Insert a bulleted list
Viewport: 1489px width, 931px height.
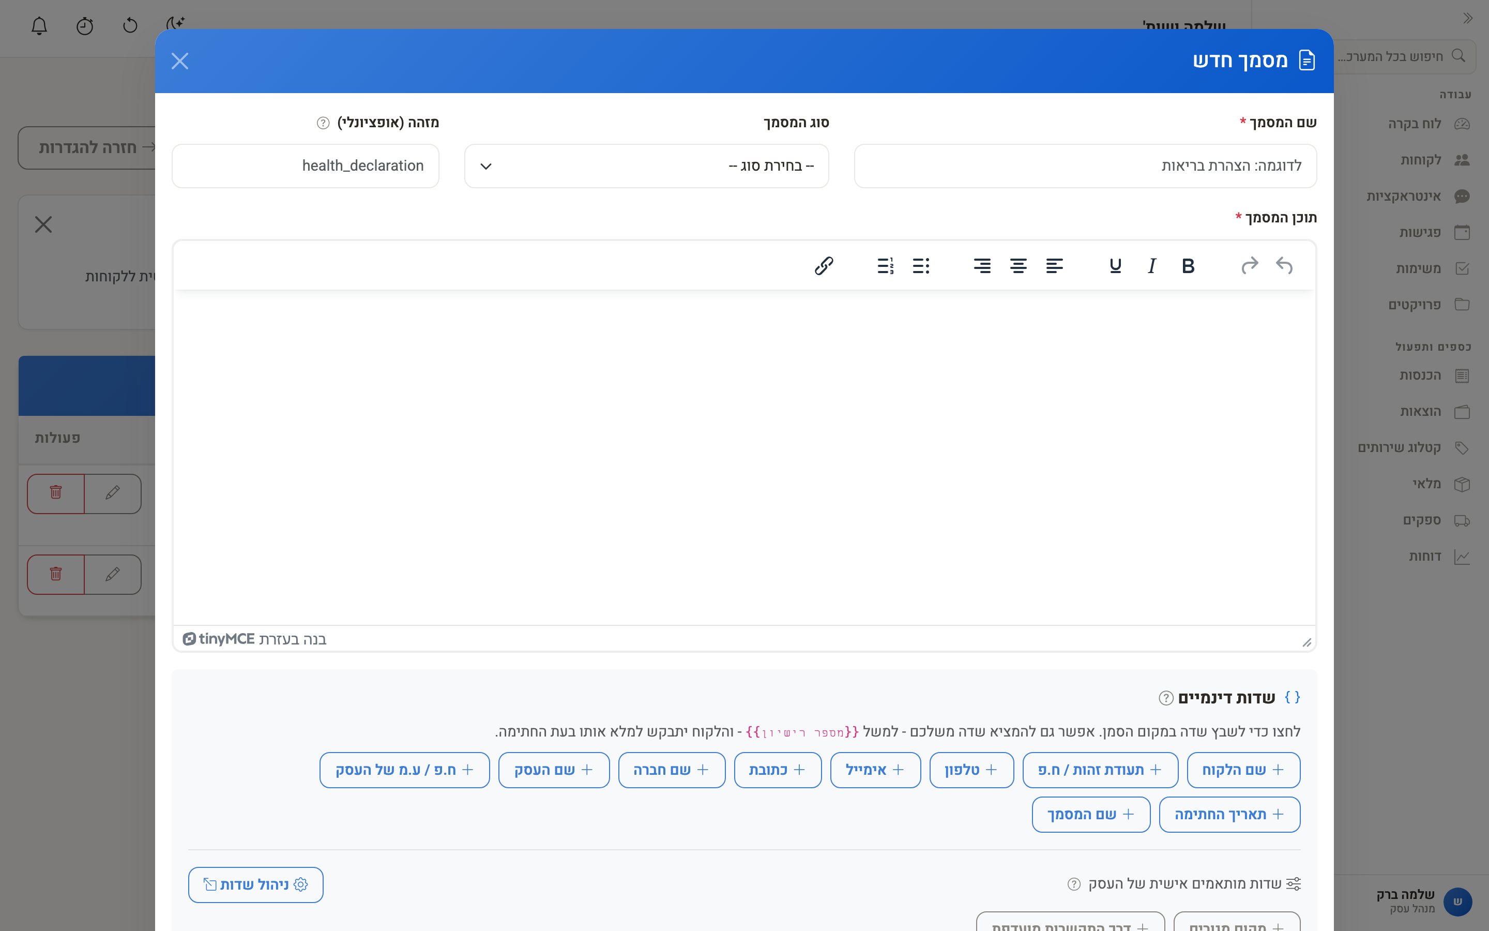tap(921, 265)
